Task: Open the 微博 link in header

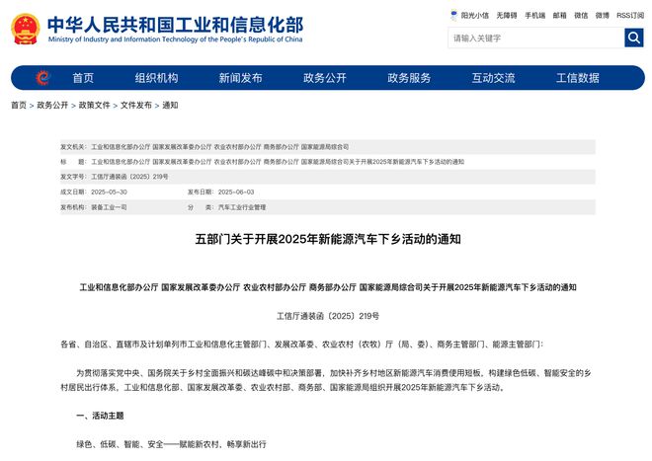Action: [602, 16]
